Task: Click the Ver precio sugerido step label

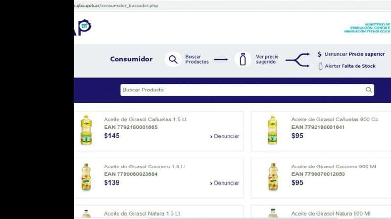Action: point(267,59)
